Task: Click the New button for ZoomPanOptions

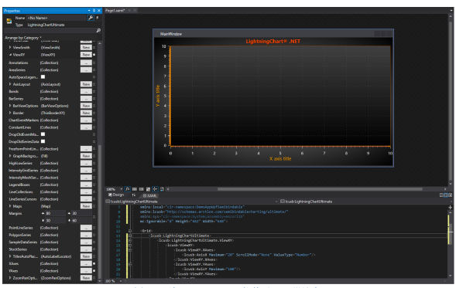Action: point(86,278)
